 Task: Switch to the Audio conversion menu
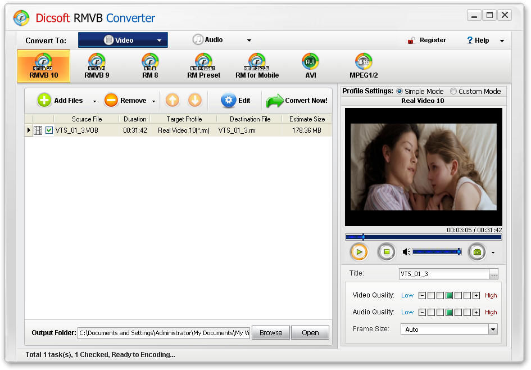tap(221, 40)
